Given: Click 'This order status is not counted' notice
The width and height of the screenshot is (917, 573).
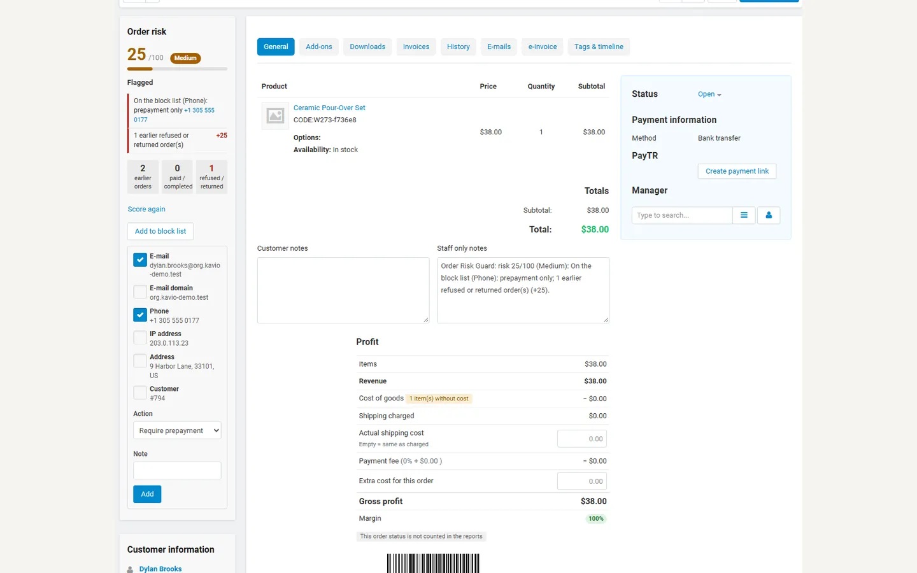Looking at the screenshot, I should point(422,537).
